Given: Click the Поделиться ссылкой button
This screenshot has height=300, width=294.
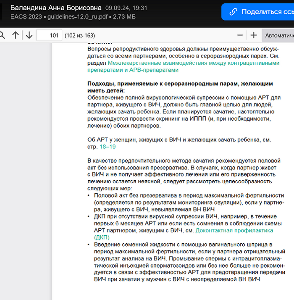Looking at the screenshot, I should pos(257,12).
